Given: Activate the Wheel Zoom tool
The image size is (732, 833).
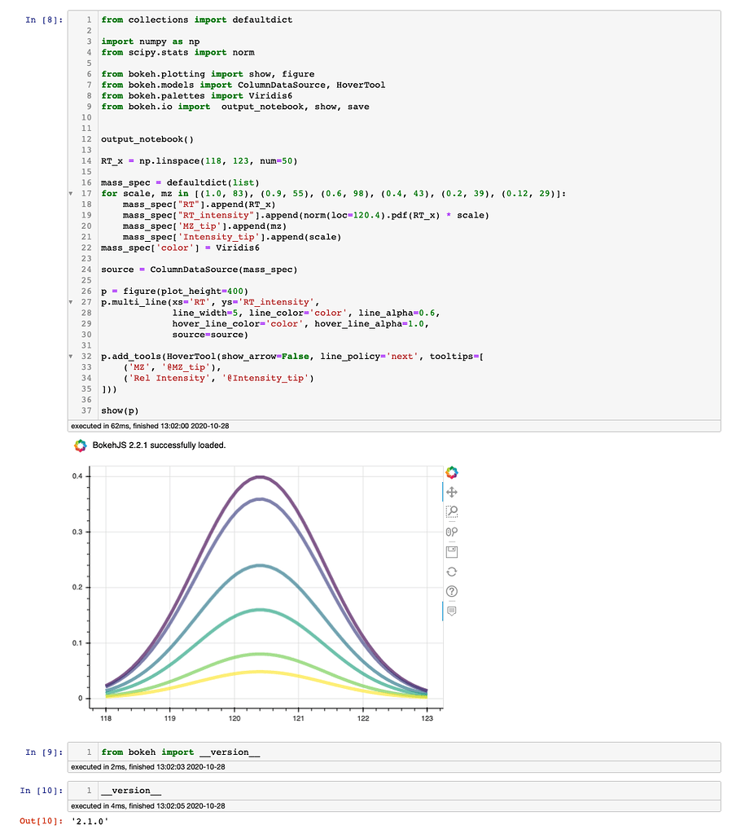Looking at the screenshot, I should click(x=452, y=531).
